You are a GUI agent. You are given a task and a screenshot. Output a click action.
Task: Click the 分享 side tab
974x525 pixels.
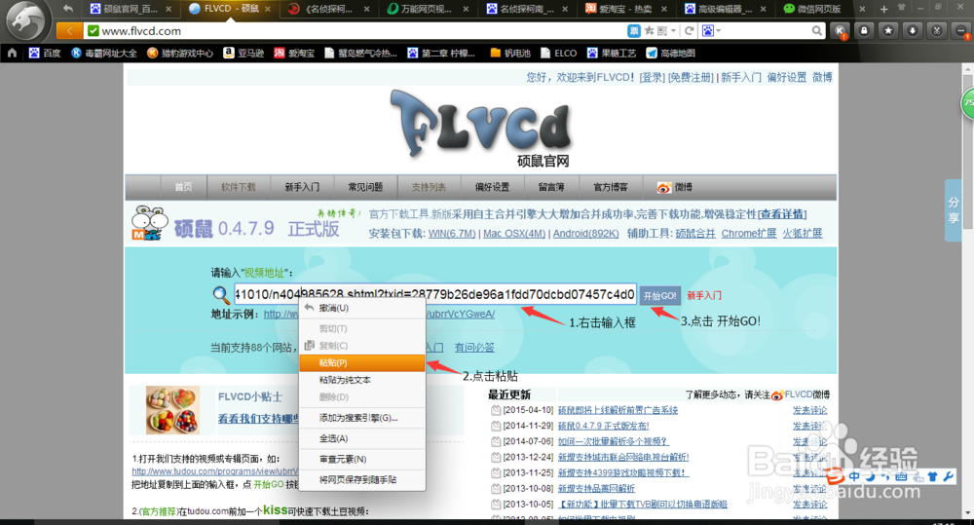(x=953, y=210)
